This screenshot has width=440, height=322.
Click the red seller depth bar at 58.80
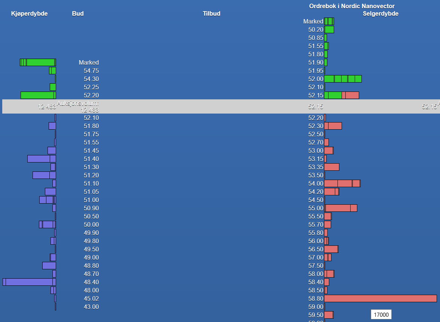pyautogui.click(x=381, y=298)
